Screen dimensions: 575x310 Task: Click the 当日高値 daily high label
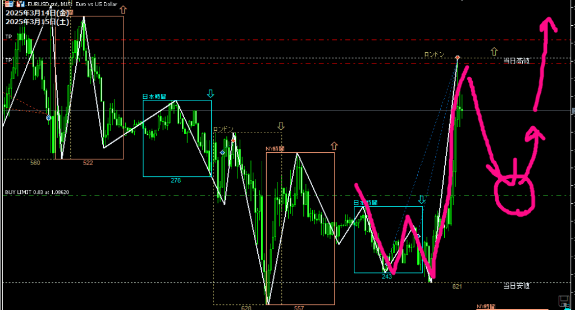click(x=515, y=61)
